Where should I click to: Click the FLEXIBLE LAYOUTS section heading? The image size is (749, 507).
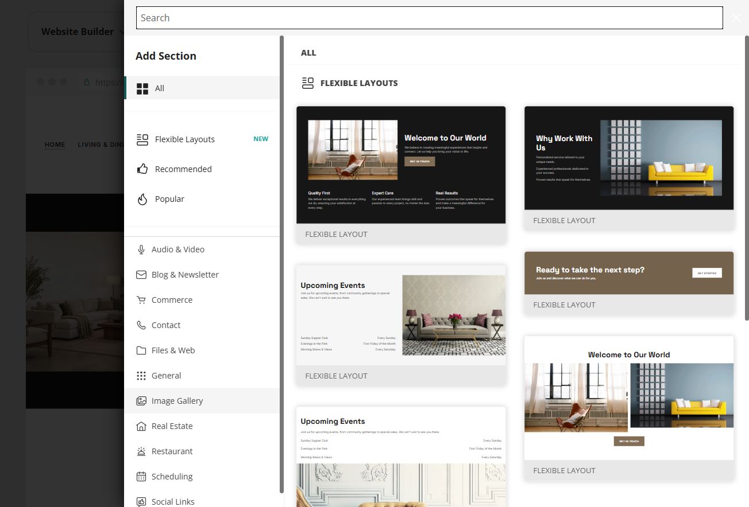(359, 83)
